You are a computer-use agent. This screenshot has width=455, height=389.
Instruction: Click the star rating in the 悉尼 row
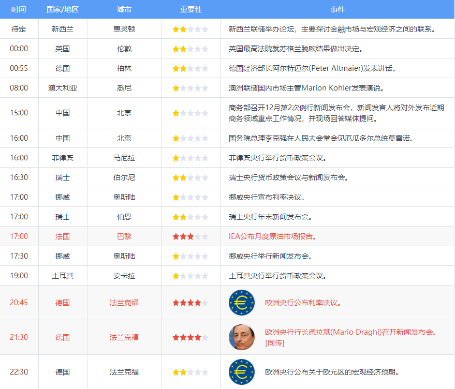(x=190, y=88)
